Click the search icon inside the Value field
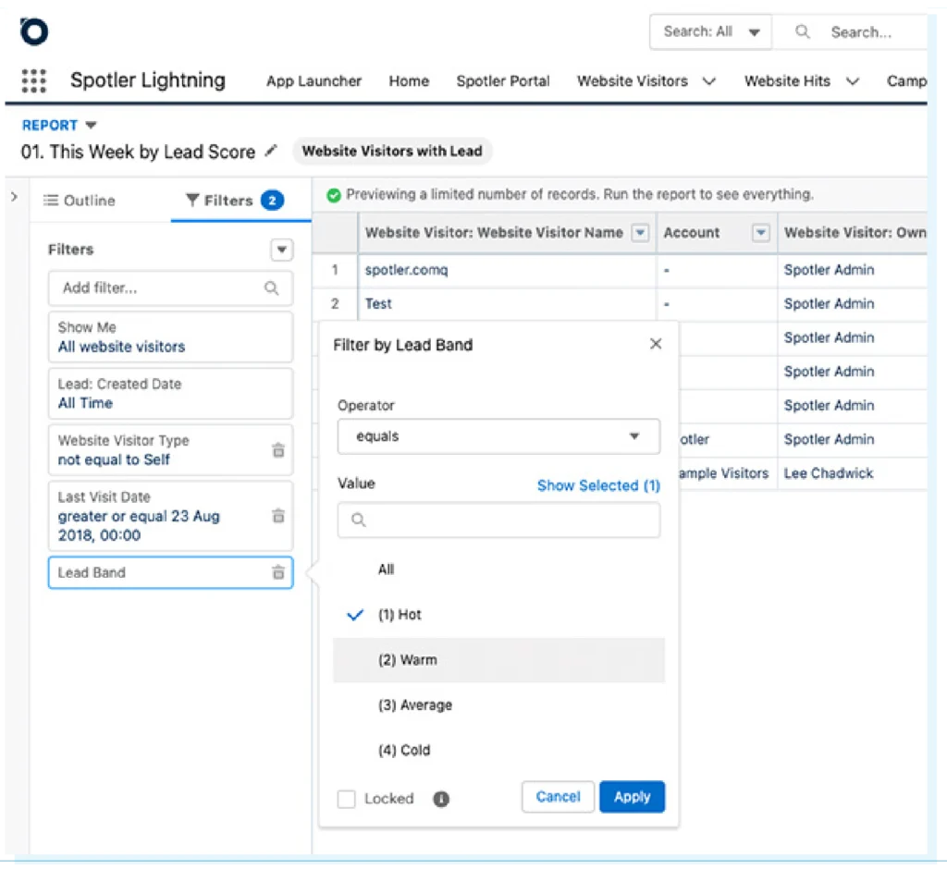 click(x=358, y=520)
